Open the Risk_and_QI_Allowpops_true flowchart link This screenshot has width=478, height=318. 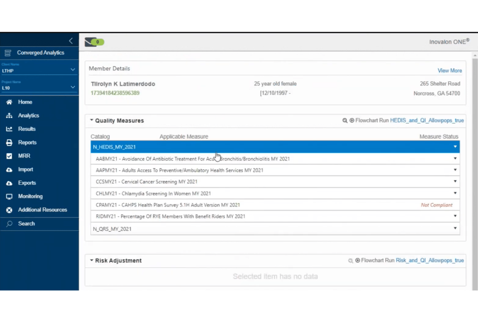(x=430, y=260)
